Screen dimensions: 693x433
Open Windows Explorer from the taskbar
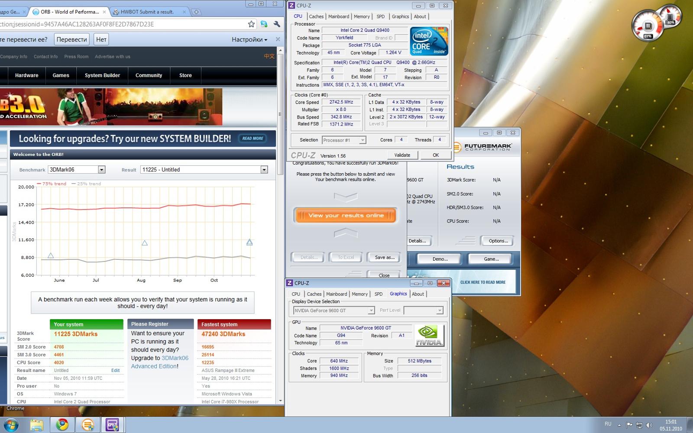[36, 425]
